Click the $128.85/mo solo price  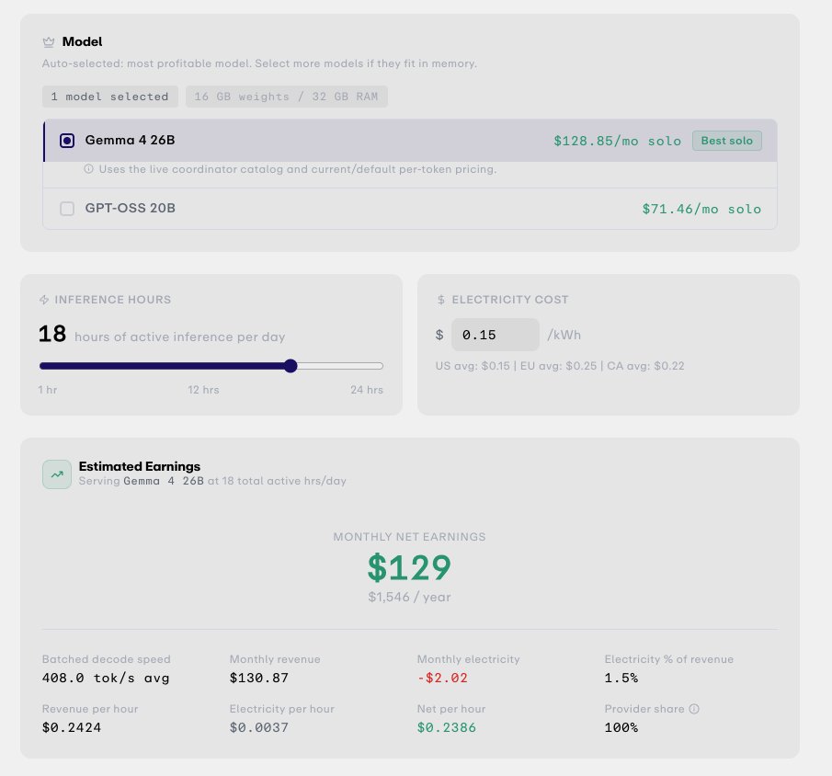pyautogui.click(x=617, y=141)
